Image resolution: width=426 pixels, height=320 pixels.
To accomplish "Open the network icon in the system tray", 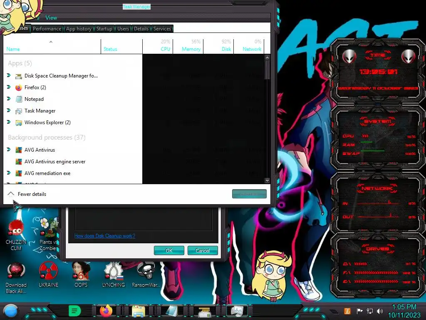I will pos(369,311).
